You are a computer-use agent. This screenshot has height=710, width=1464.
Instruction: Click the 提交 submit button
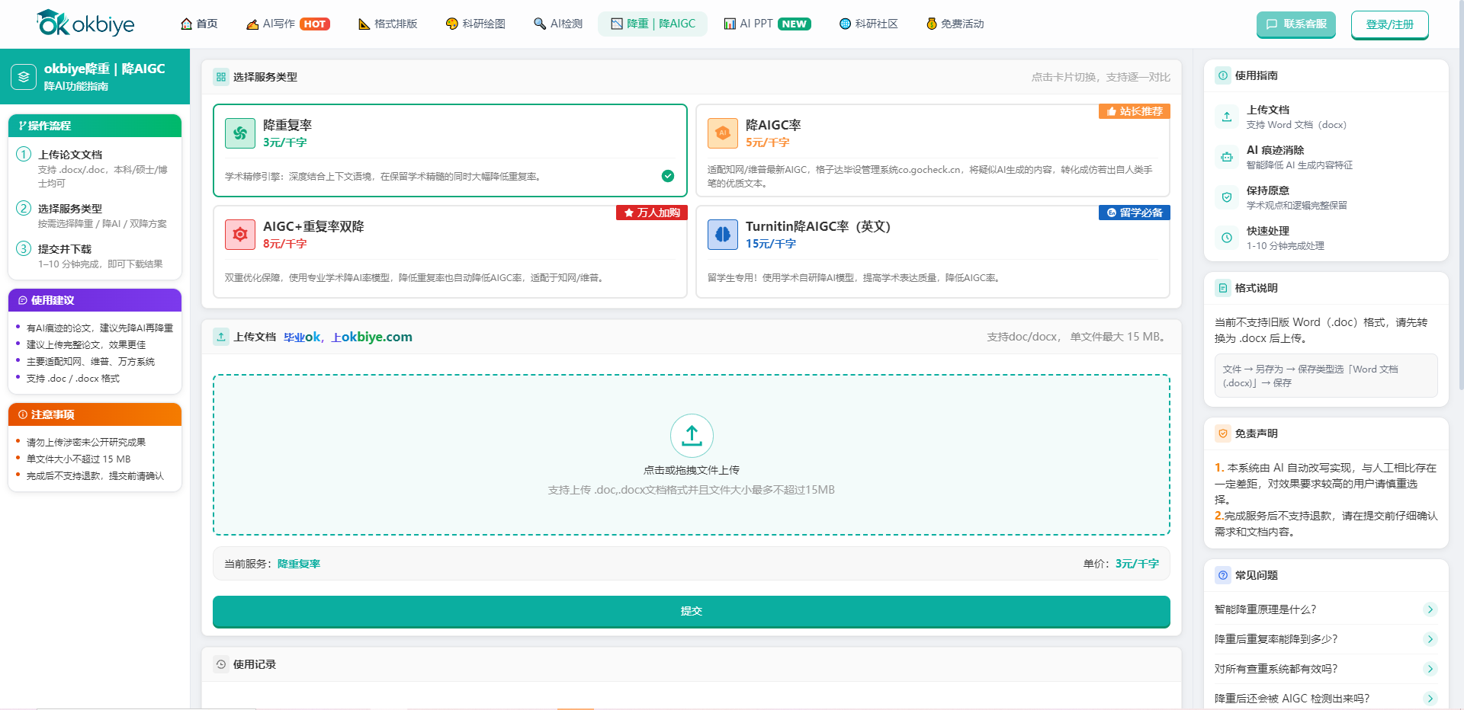click(692, 611)
